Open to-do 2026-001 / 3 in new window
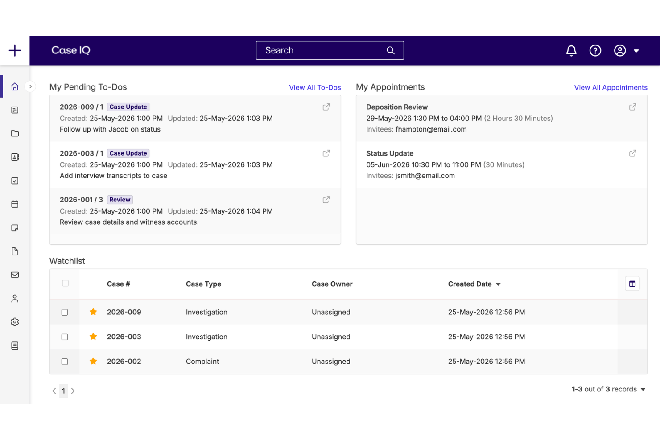Image resolution: width=660 pixels, height=440 pixels. click(326, 200)
